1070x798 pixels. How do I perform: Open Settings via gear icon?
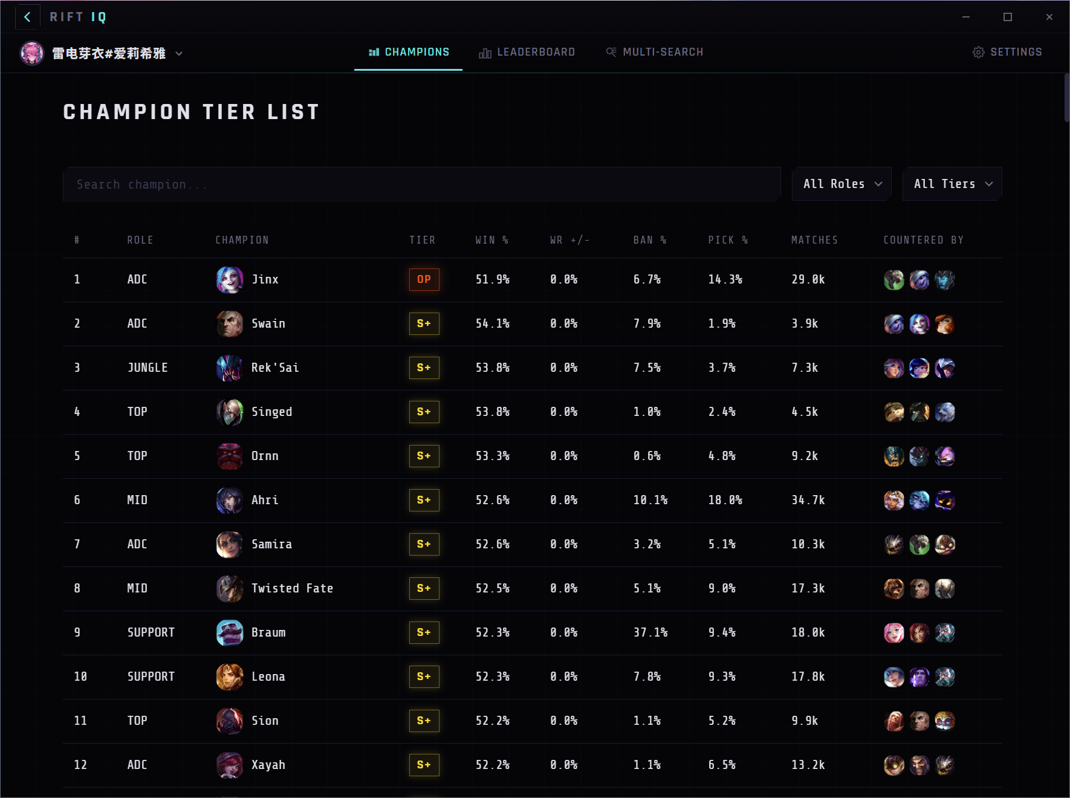pyautogui.click(x=978, y=53)
